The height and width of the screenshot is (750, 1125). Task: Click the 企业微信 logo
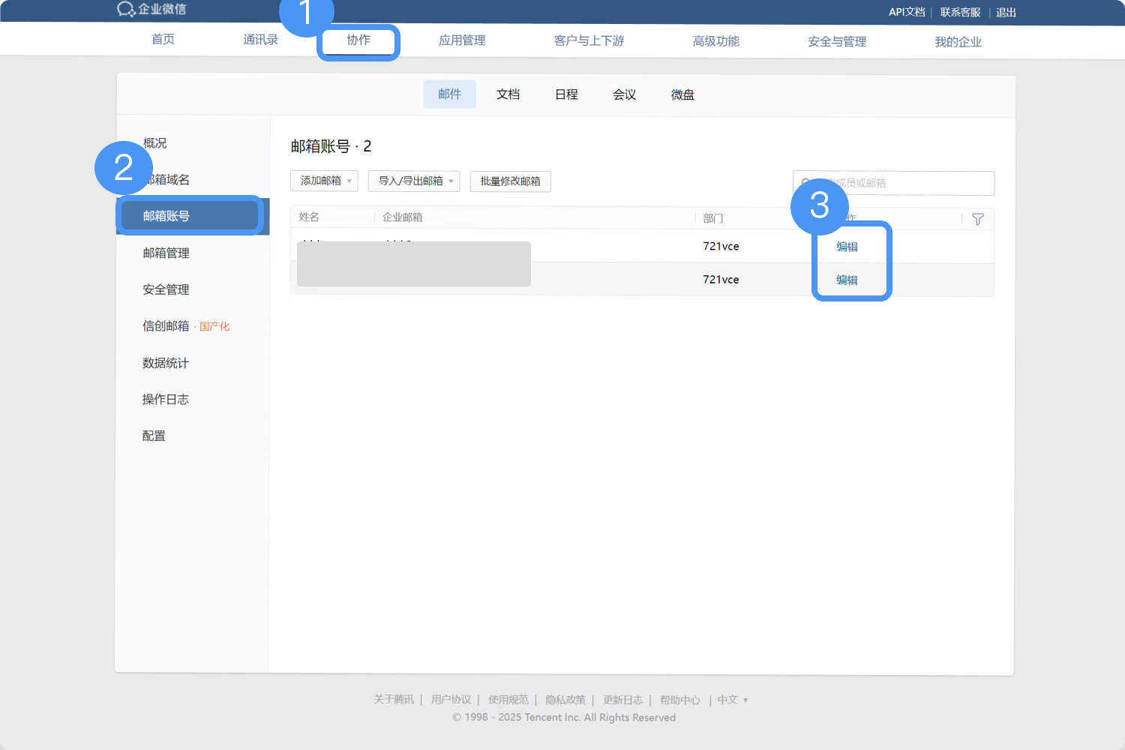pyautogui.click(x=151, y=9)
